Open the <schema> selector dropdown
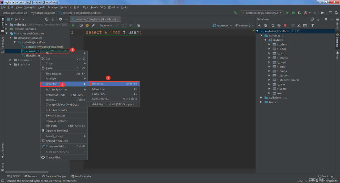This screenshot has height=183, width=340. [222, 26]
